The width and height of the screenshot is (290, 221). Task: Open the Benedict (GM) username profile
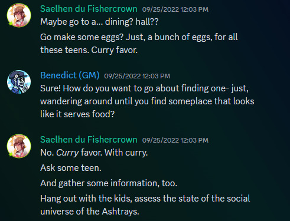tap(70, 75)
